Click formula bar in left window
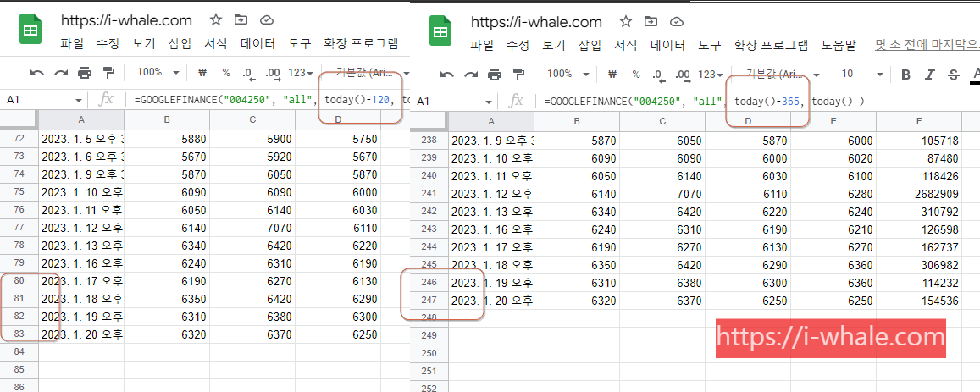Image resolution: width=980 pixels, height=392 pixels. 268,99
